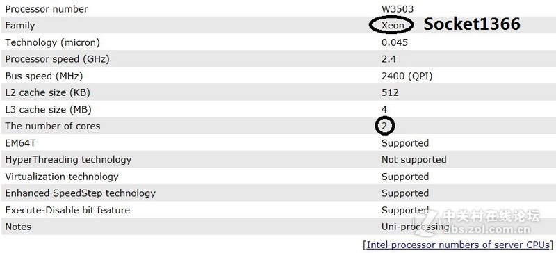Click the Socket1366 annotation text

click(x=472, y=24)
